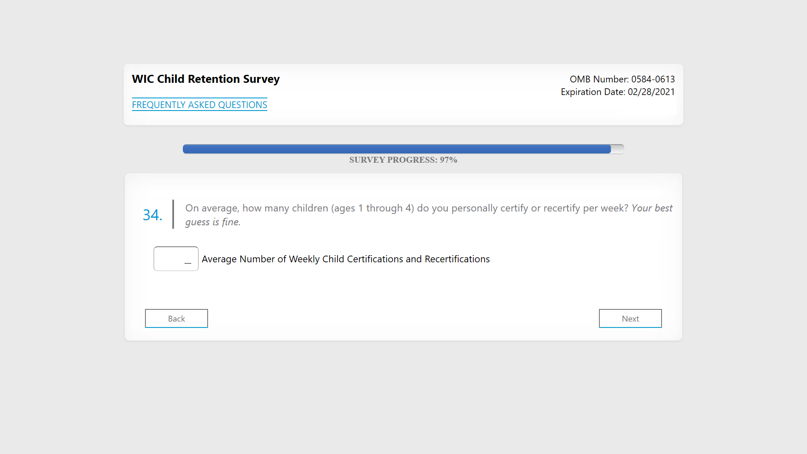Viewport: 807px width, 454px height.
Task: Click the word 'Recertifications' in the input label
Action: pyautogui.click(x=457, y=259)
